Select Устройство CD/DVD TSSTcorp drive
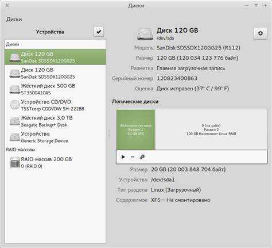This screenshot has height=248, width=272. (x=55, y=105)
